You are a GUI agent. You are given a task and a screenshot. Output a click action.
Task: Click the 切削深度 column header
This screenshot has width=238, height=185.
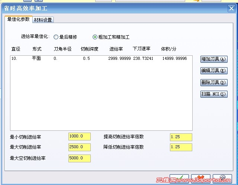(89, 49)
